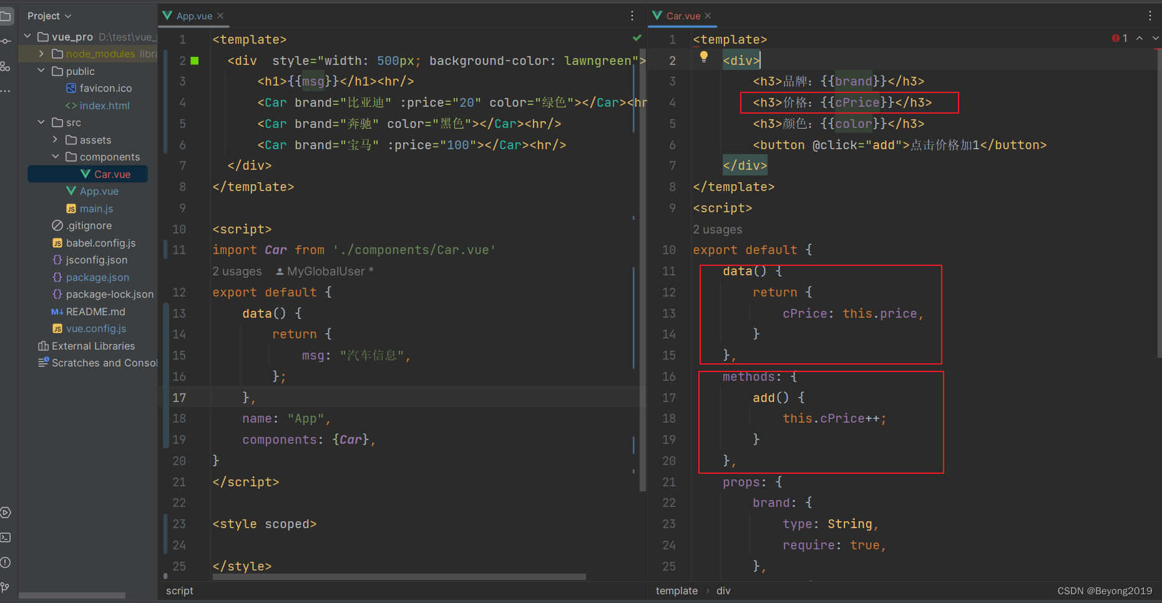The image size is (1162, 603).
Task: Collapse the vue_pro root folder
Action: pyautogui.click(x=27, y=37)
